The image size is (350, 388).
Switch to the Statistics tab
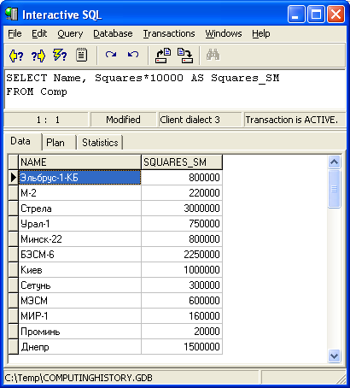pos(100,142)
